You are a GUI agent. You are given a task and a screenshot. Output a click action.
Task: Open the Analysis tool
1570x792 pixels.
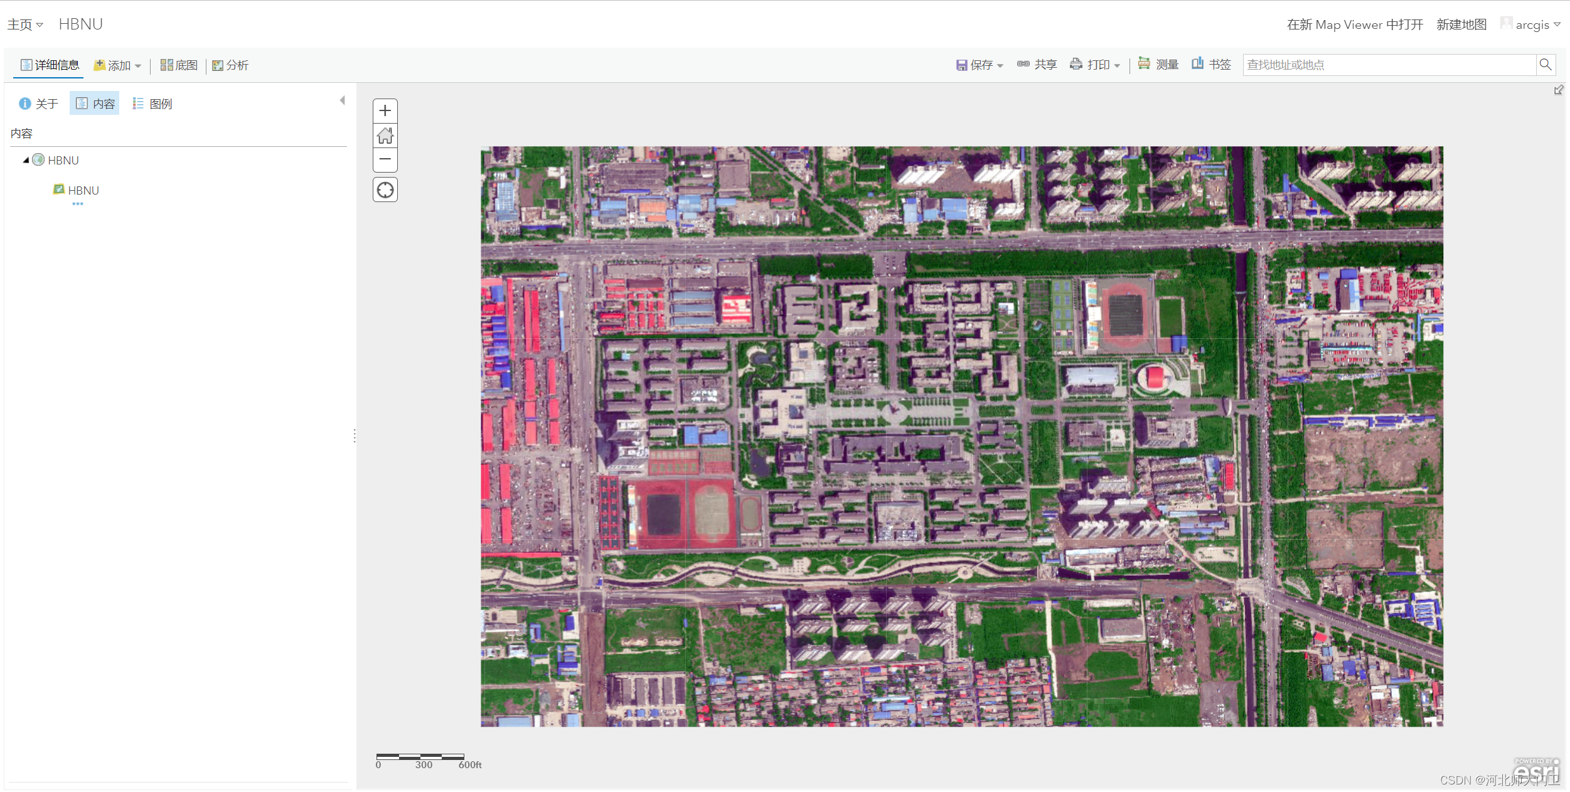point(230,65)
